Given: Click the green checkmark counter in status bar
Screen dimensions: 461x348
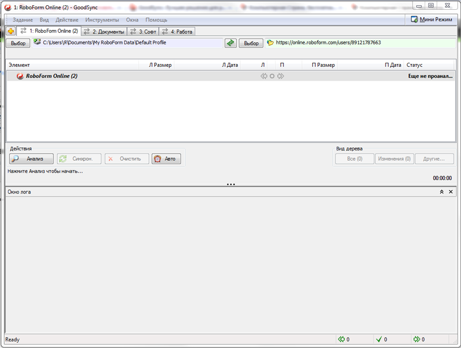Looking at the screenshot, I should pyautogui.click(x=381, y=339).
